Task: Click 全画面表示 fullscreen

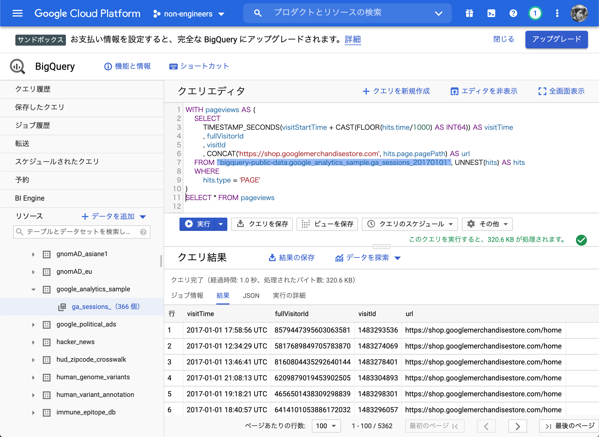Action: coord(561,91)
